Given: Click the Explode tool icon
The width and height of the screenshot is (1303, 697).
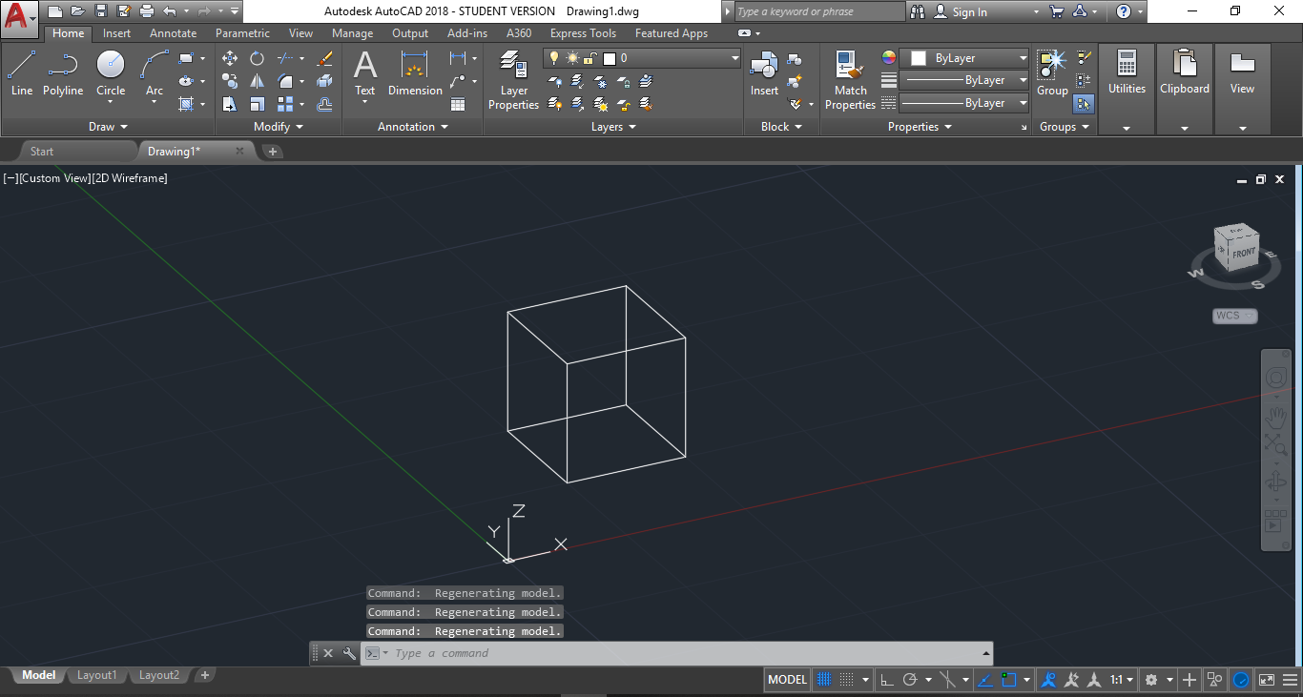Looking at the screenshot, I should click(x=324, y=81).
